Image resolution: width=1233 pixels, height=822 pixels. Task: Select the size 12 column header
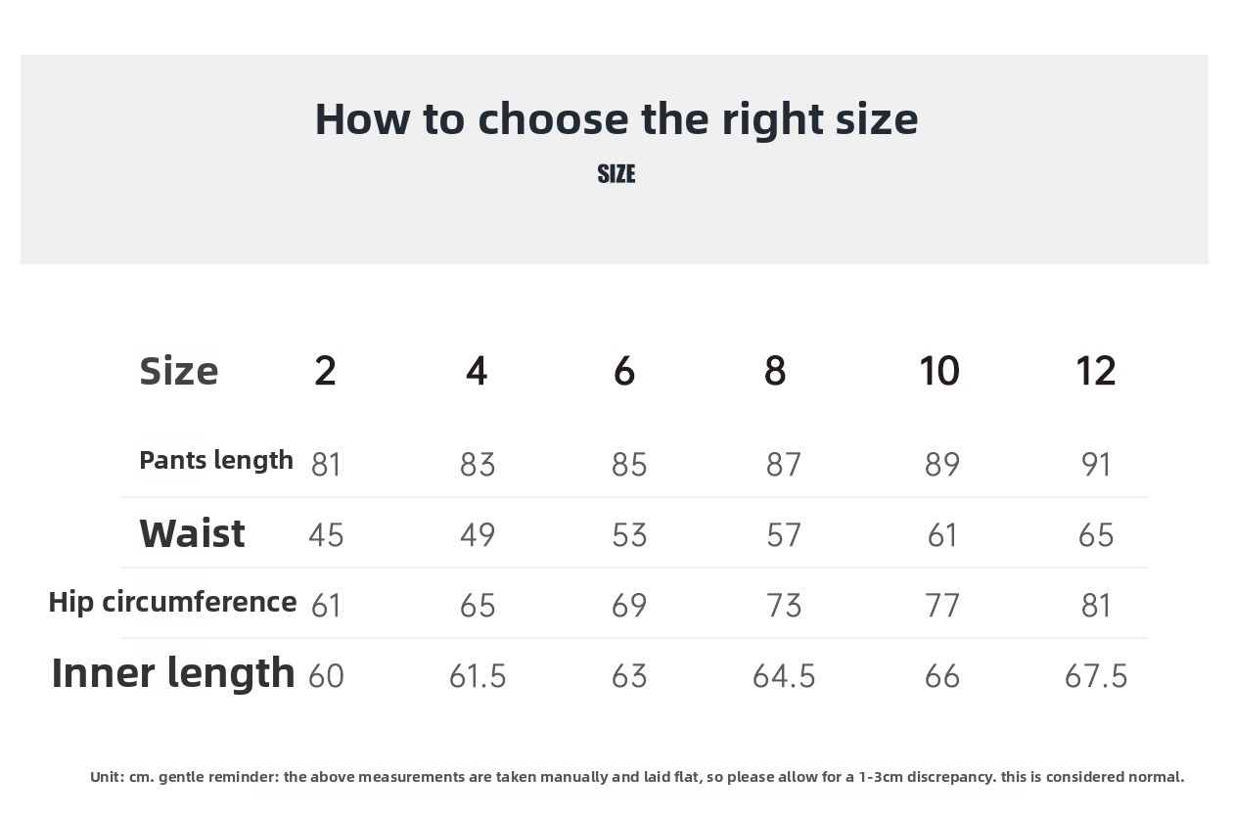tap(1095, 371)
